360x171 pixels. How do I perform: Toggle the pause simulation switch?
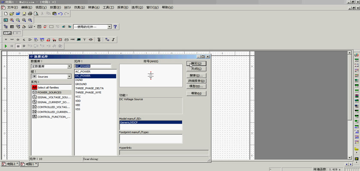click(17, 33)
